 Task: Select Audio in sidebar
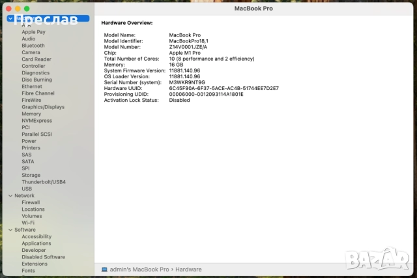click(x=29, y=39)
